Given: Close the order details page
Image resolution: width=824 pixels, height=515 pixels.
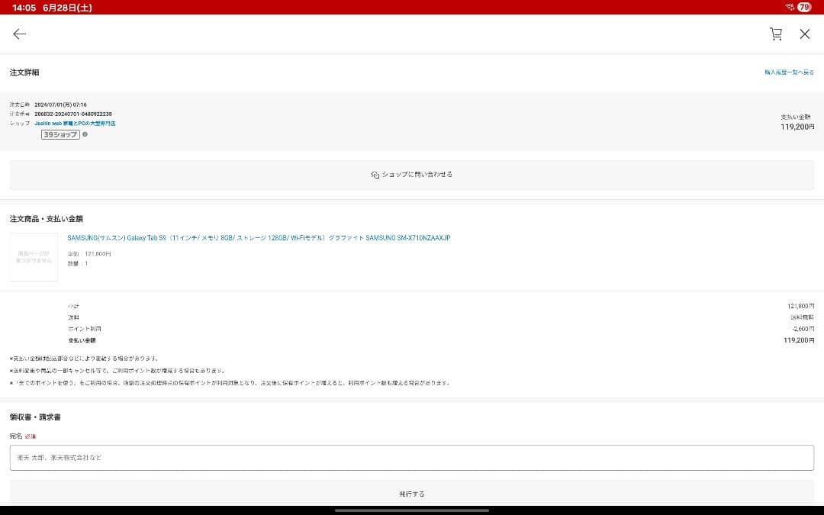Looking at the screenshot, I should coord(804,34).
